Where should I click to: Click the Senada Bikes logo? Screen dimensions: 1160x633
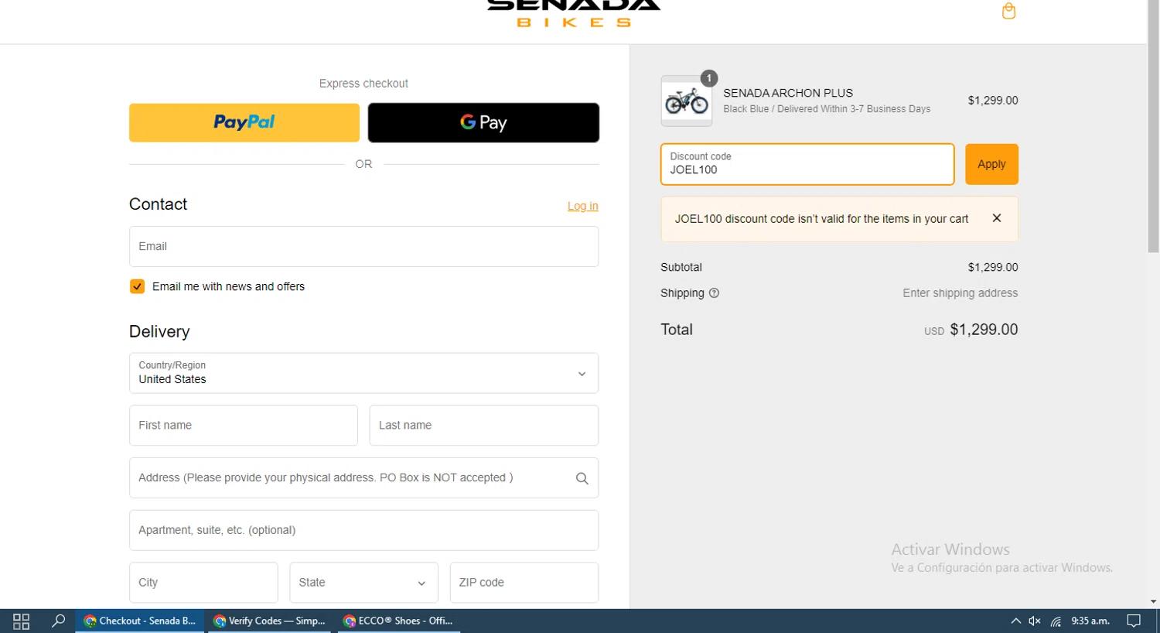point(574,12)
